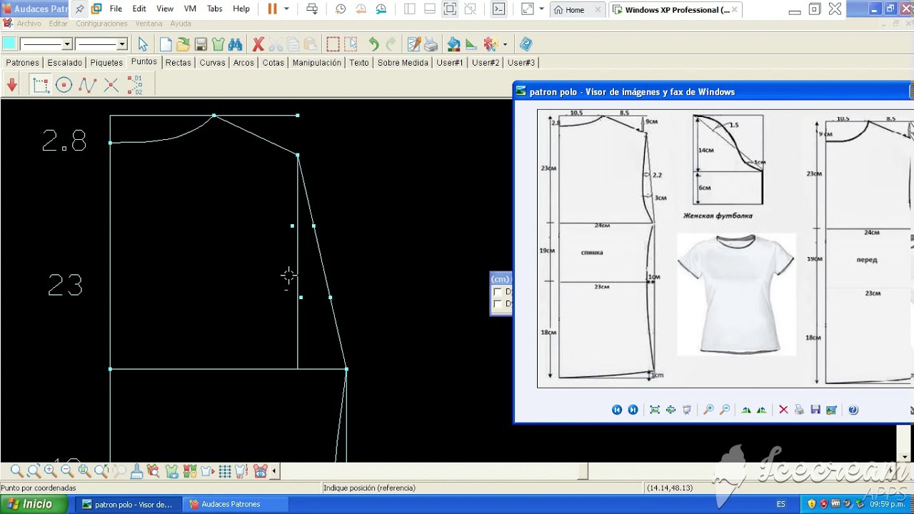Toggle the first checkbox in the (cm) panel
The width and height of the screenshot is (914, 514).
tap(498, 292)
